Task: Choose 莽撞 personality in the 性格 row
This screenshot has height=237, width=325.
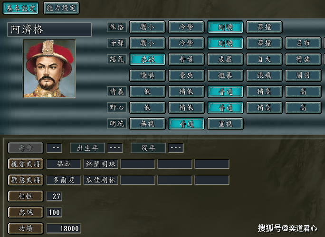Action: pyautogui.click(x=264, y=27)
